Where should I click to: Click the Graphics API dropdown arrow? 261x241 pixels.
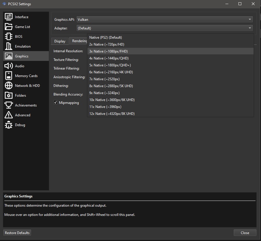pos(250,19)
